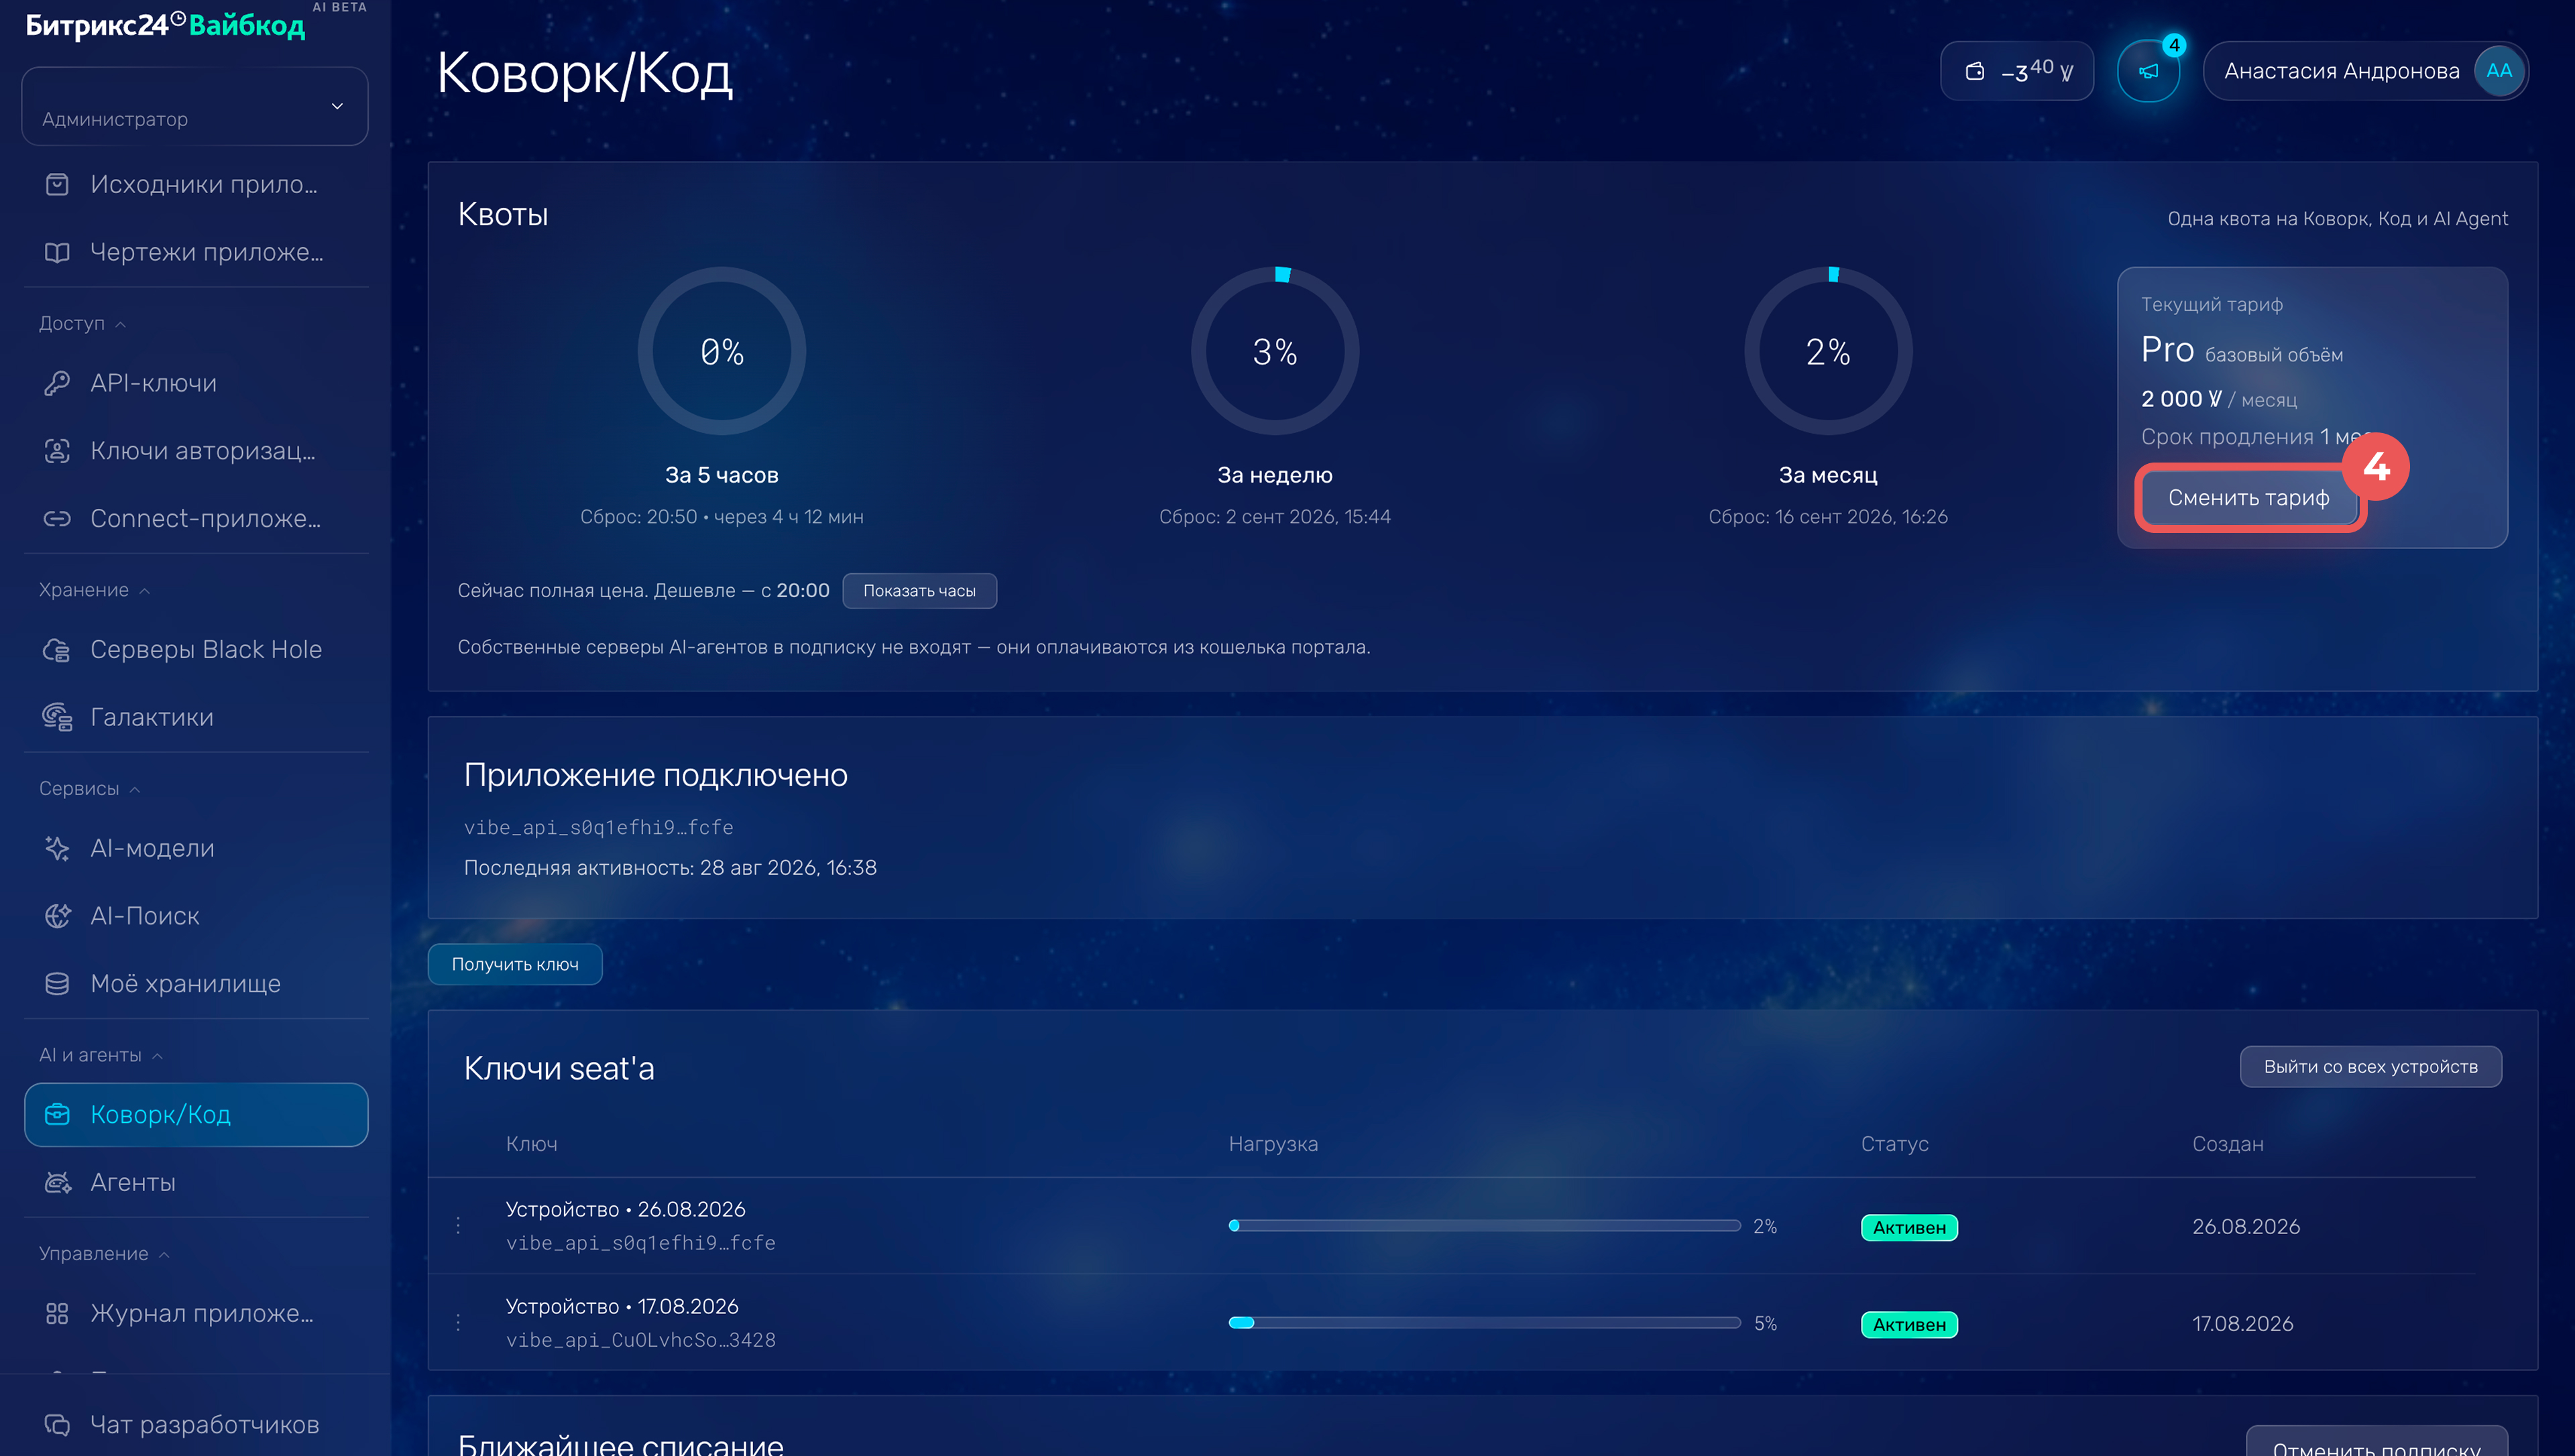2575x1456 pixels.
Task: Click Сброс: 16 сент 2026, 16:26 text
Action: click(x=1828, y=517)
